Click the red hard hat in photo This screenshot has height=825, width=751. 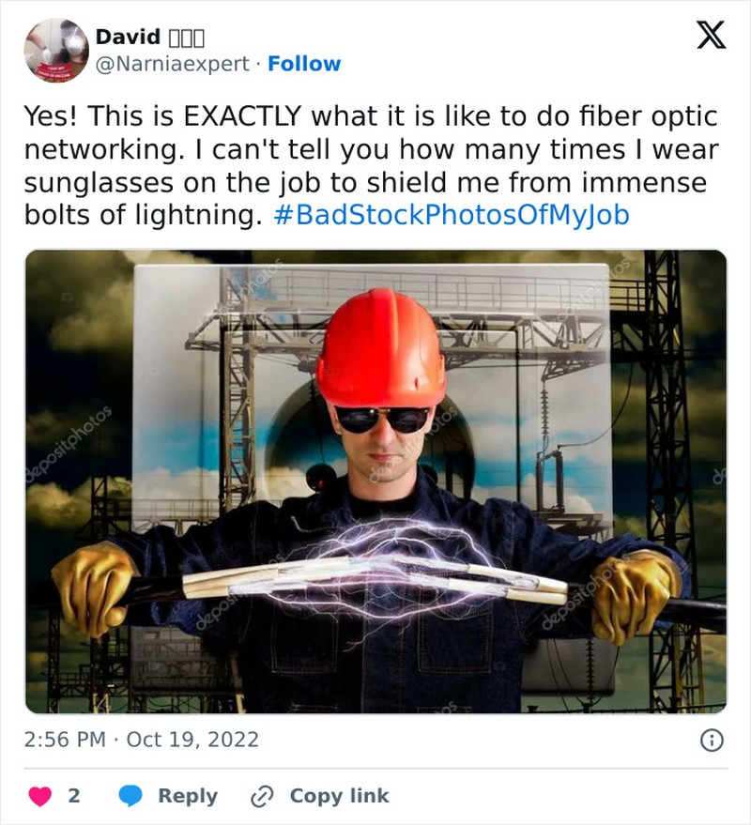[x=380, y=348]
